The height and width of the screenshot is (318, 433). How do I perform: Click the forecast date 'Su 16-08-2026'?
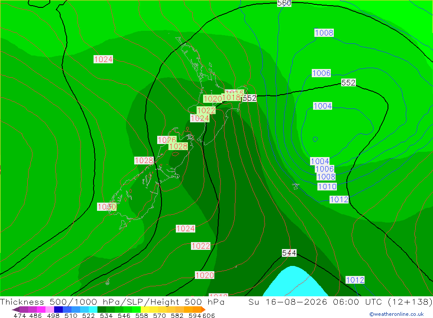[288, 302]
